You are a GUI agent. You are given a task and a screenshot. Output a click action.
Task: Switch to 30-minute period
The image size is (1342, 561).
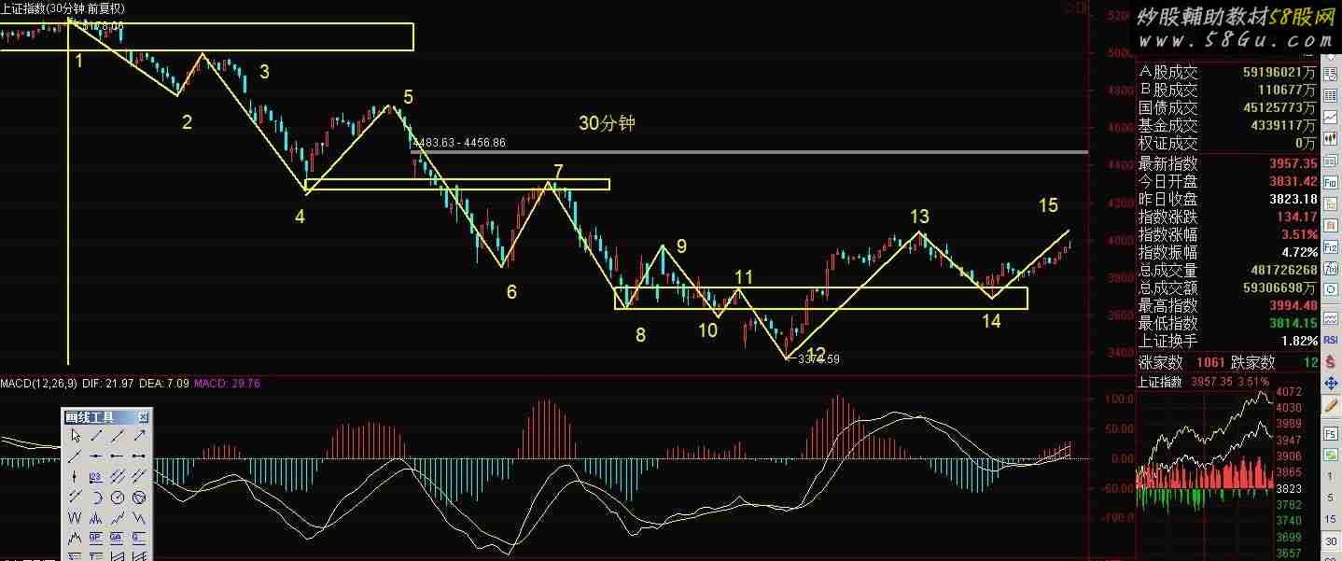[1329, 541]
